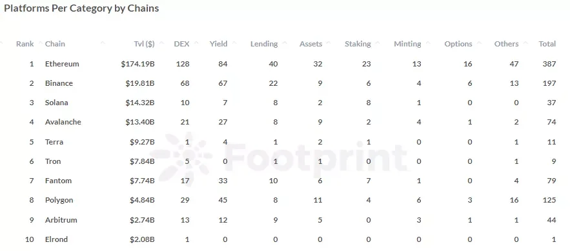Click the Platforms Per Category by Chains title
This screenshot has height=251, width=570.
(x=81, y=9)
